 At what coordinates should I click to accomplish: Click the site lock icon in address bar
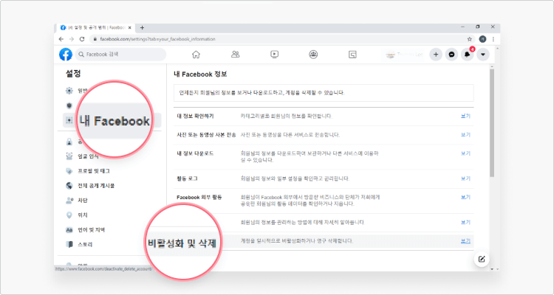pos(95,39)
